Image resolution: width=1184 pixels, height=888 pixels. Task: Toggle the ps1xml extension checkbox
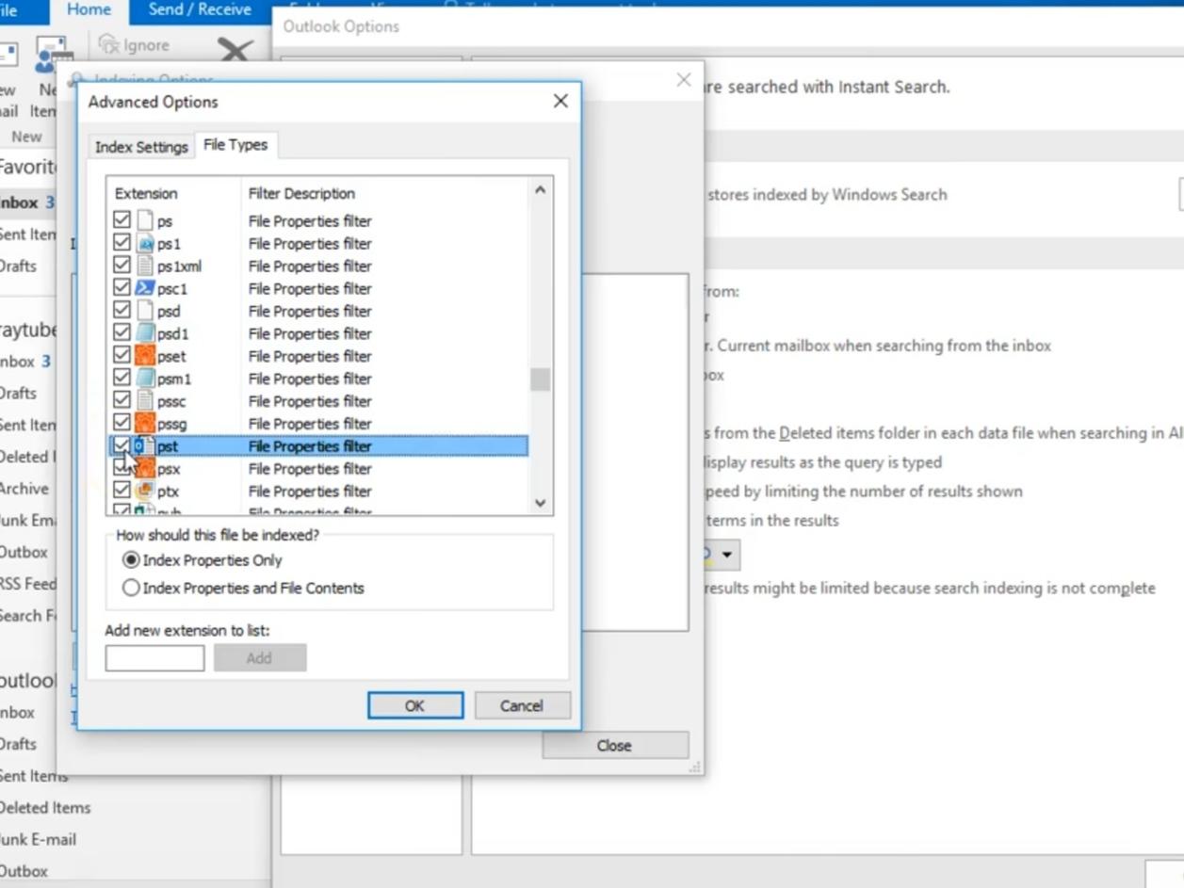click(x=122, y=266)
